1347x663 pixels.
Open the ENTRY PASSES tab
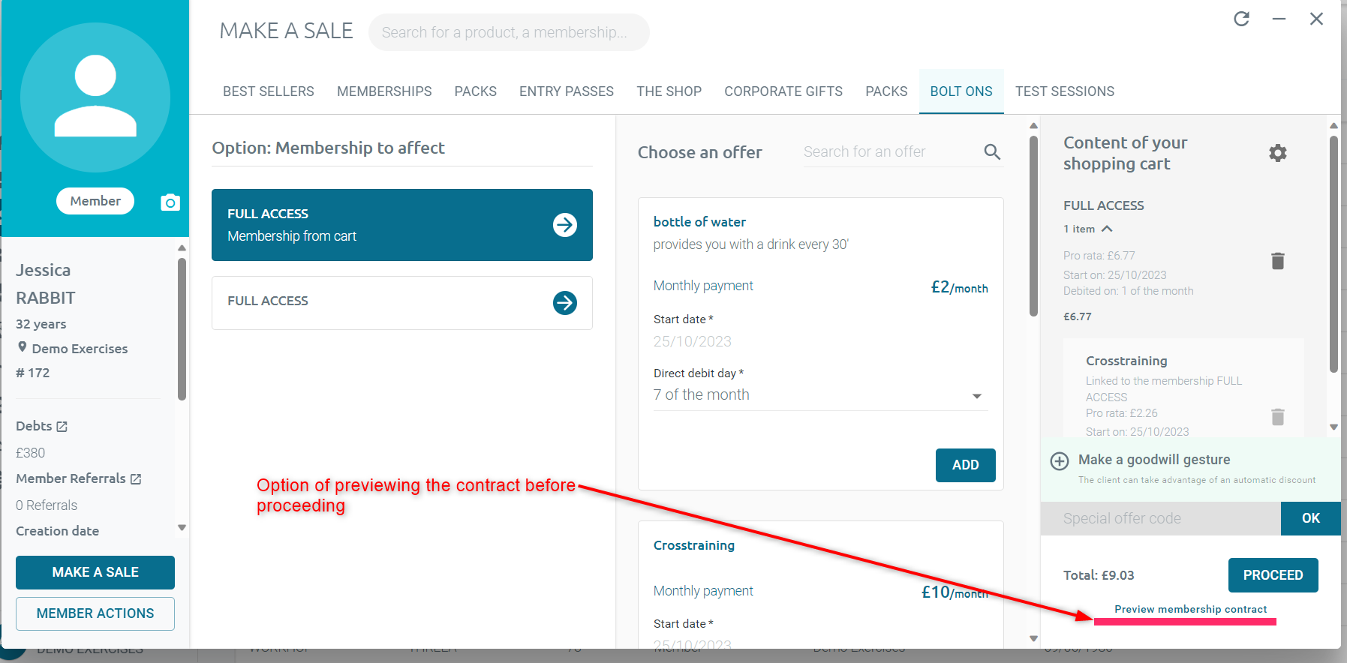[567, 91]
